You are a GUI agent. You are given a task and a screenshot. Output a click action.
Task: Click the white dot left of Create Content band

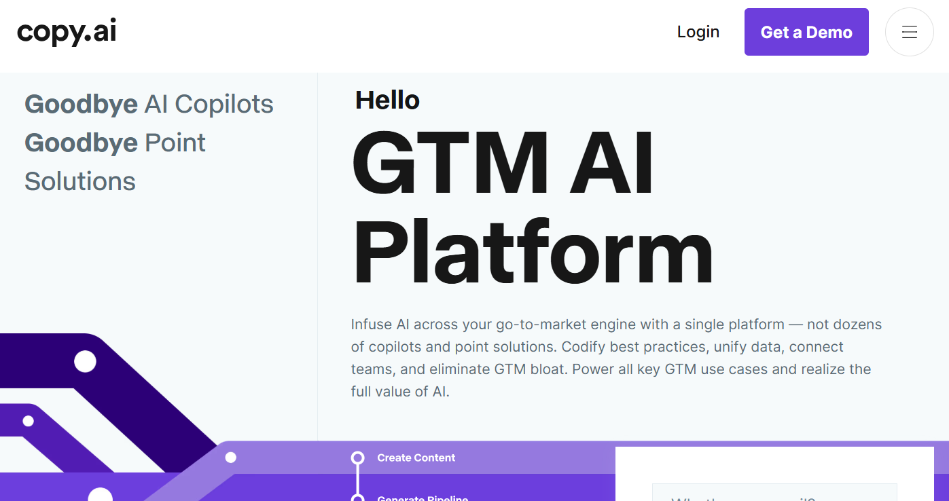[x=231, y=458]
